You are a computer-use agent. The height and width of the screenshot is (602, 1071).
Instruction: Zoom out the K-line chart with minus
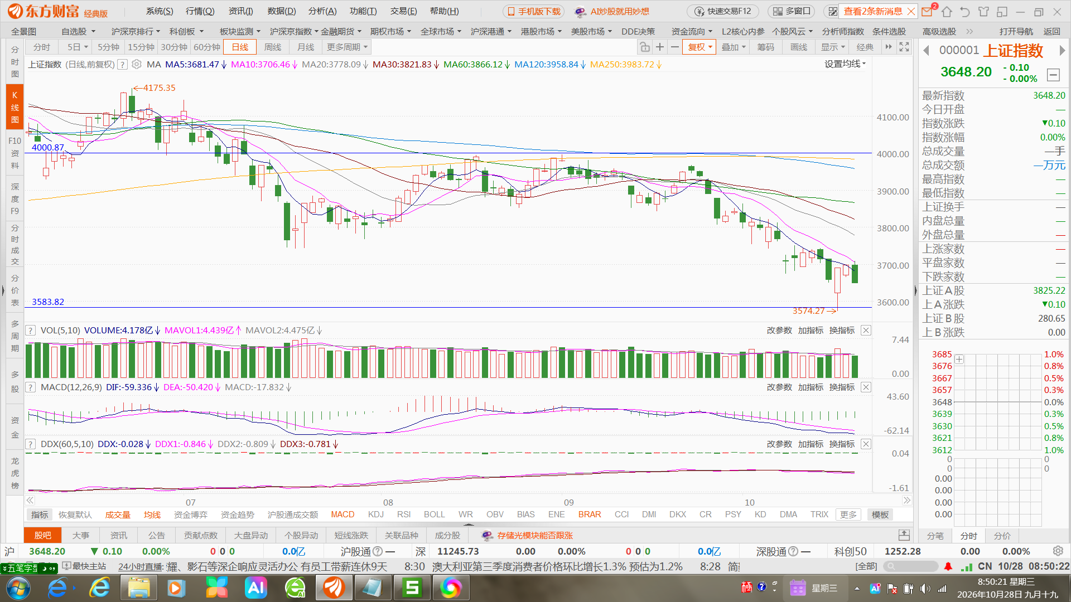pyautogui.click(x=674, y=47)
